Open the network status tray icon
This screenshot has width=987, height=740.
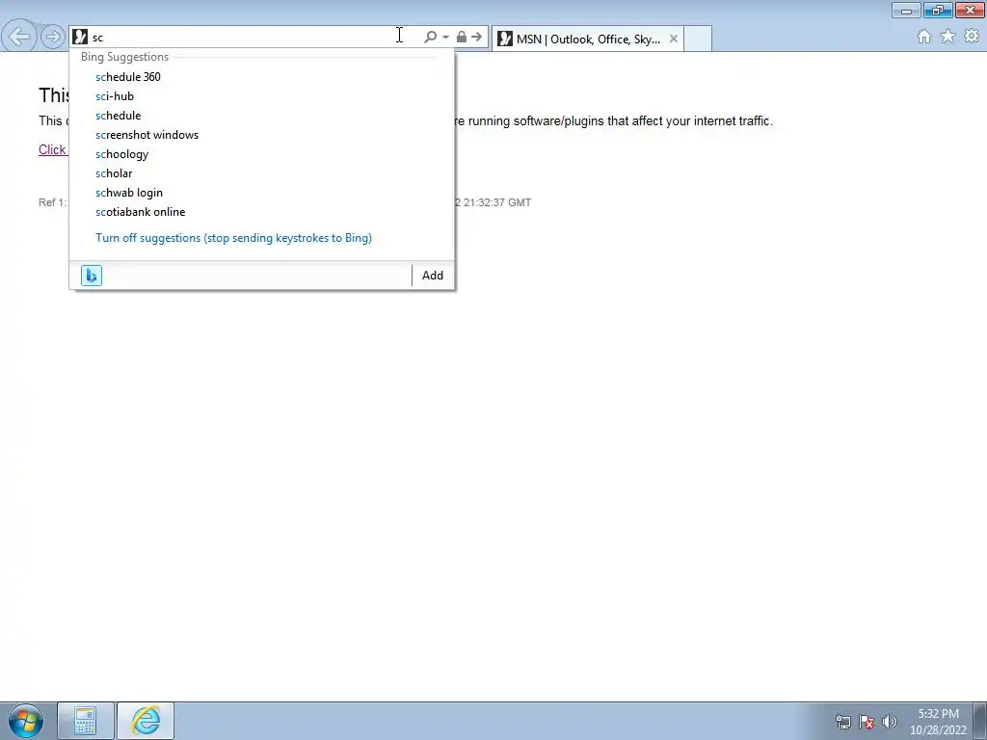click(842, 722)
